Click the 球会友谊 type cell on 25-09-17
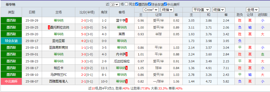This screenshot has width=270, height=92. [11, 41]
